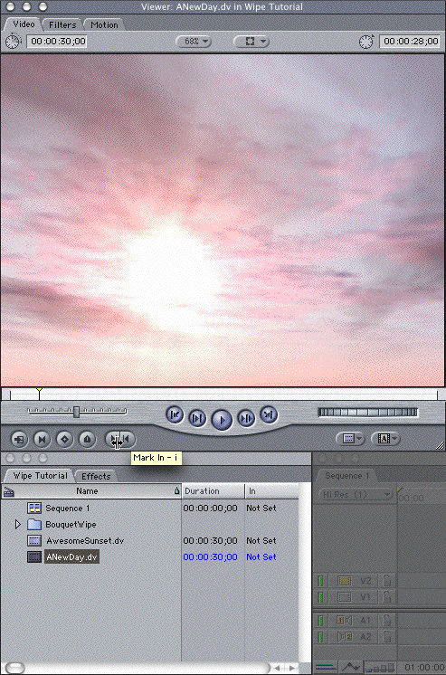The height and width of the screenshot is (675, 446).
Task: Switch to the Filters tab
Action: 62,25
